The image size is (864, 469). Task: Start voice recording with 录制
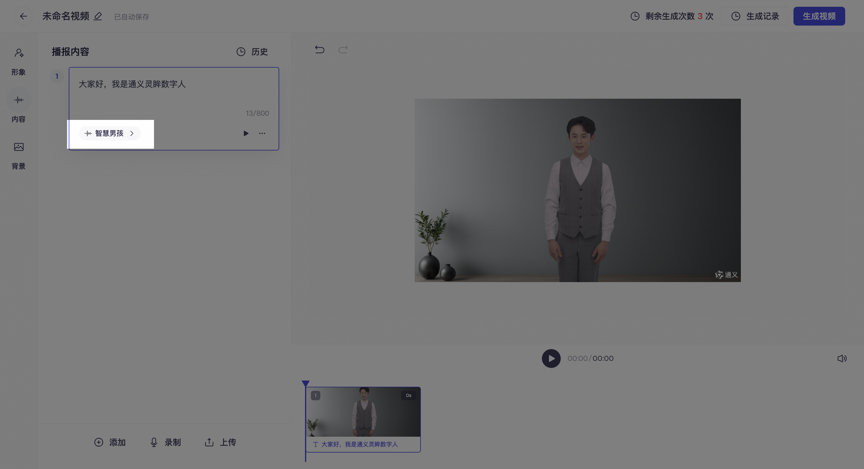coord(165,442)
